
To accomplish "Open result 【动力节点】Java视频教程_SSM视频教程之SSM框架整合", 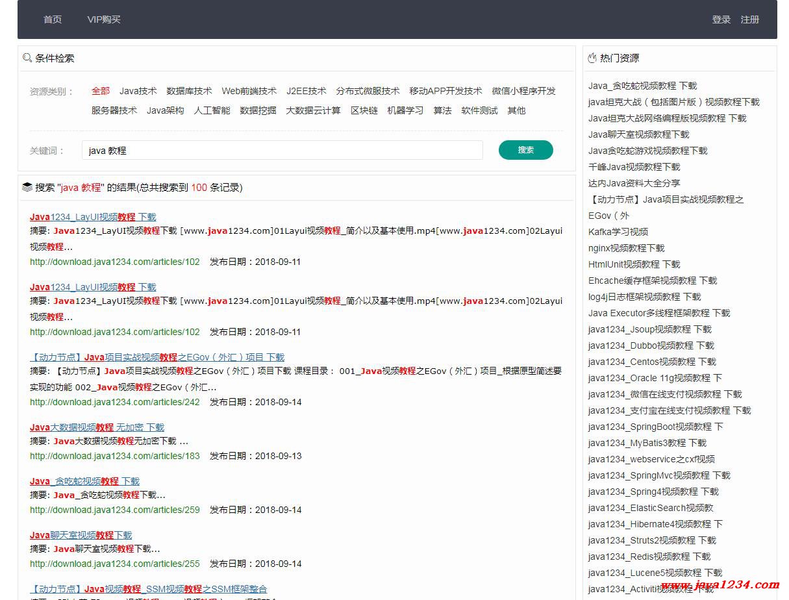I will pyautogui.click(x=149, y=589).
